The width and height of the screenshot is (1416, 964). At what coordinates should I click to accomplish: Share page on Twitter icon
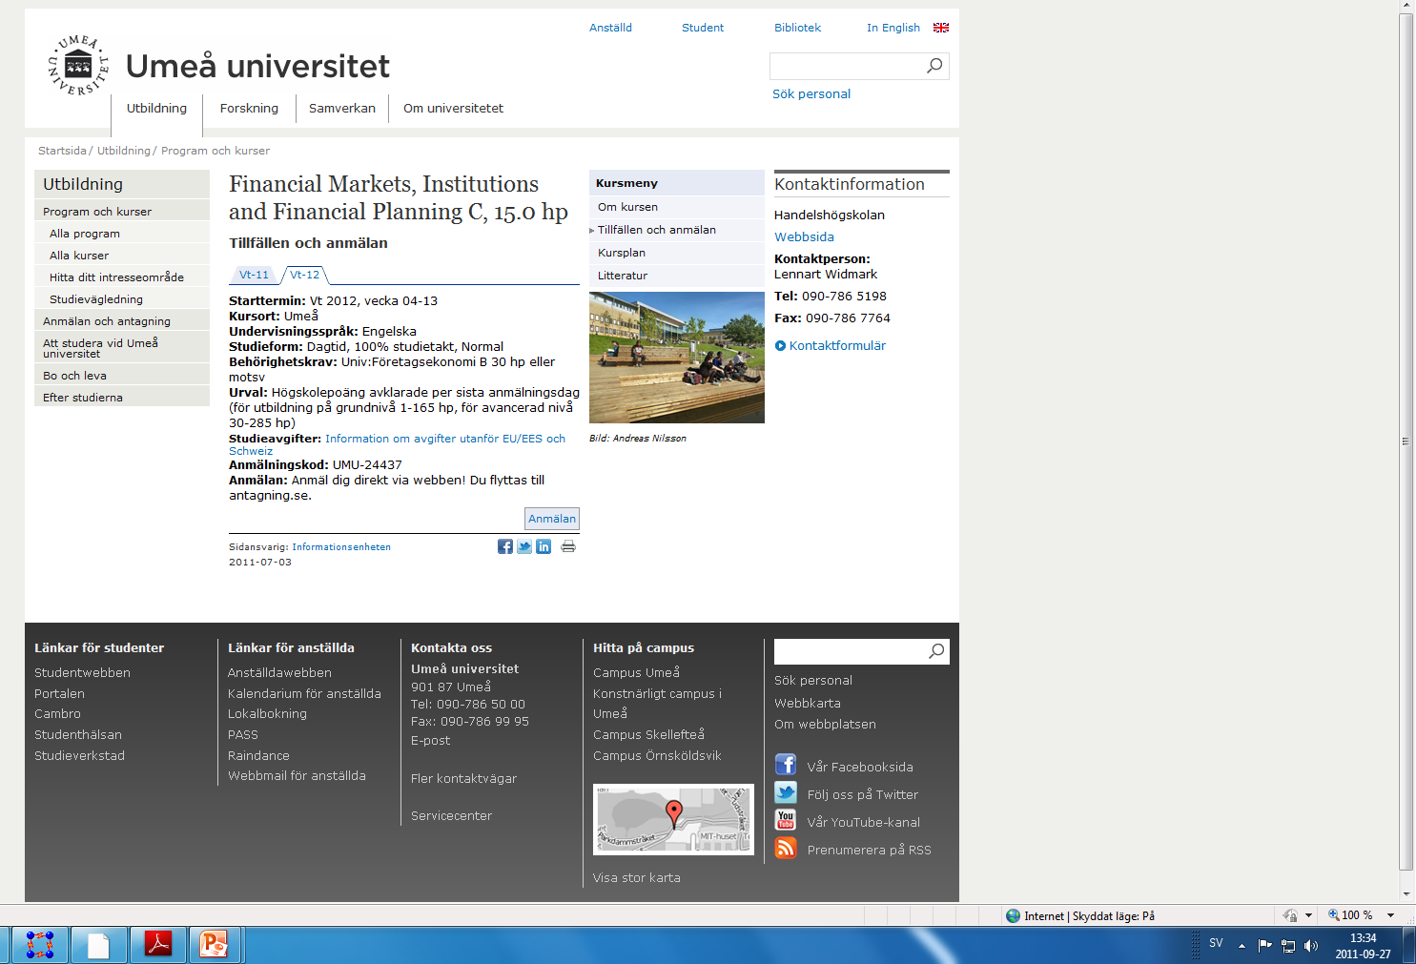pyautogui.click(x=524, y=546)
